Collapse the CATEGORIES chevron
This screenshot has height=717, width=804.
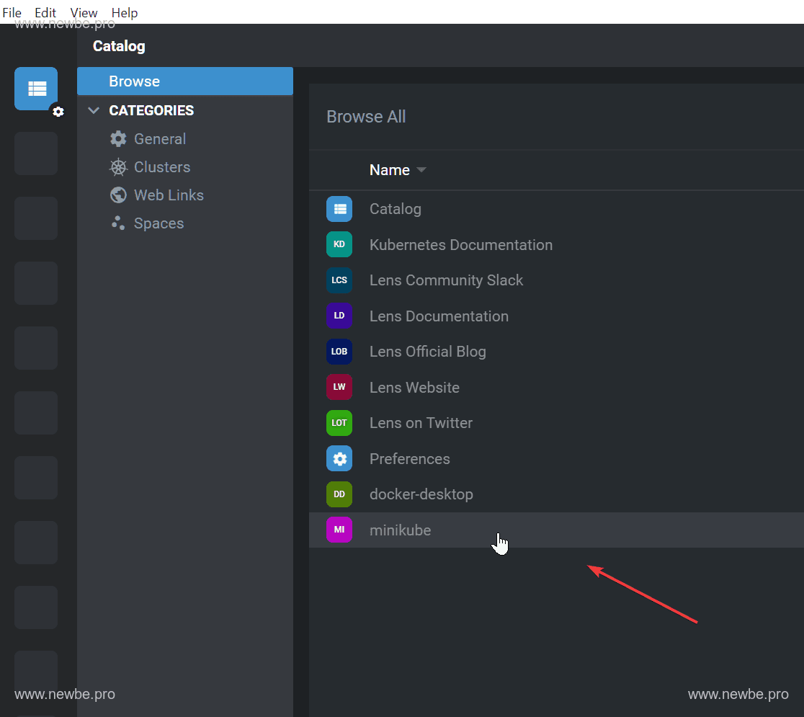point(94,110)
